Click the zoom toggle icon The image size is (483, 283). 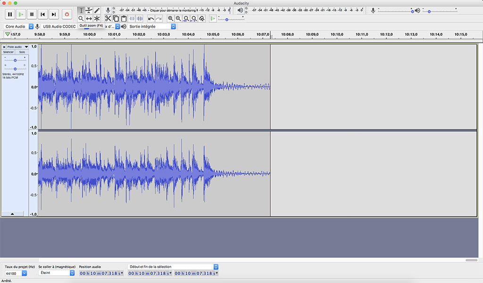202,18
